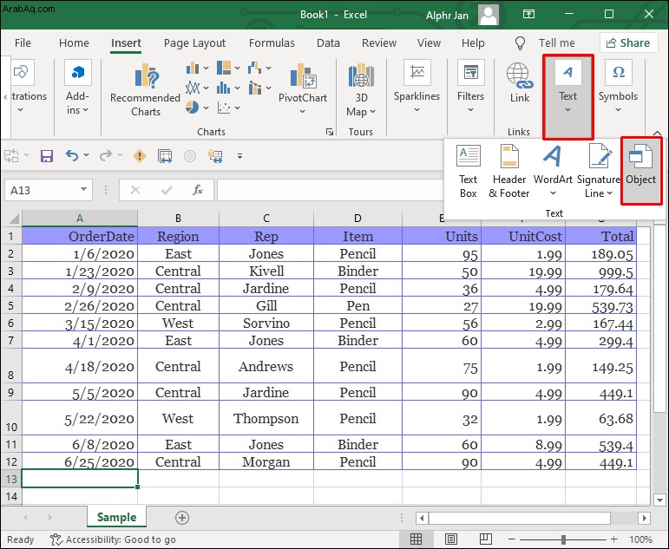Click the vertical scrollbar down arrow
Image resolution: width=669 pixels, height=549 pixels.
[x=660, y=500]
